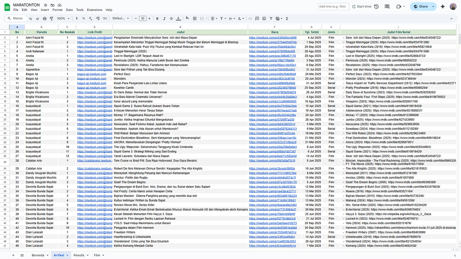Screen dimensions: 461x259
Task: Open the File menu
Action: click(16, 10)
